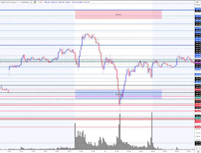Click the 05:00 label on the time axis
Image resolution: width=201 pixels, height=153 pixels.
coord(165,151)
